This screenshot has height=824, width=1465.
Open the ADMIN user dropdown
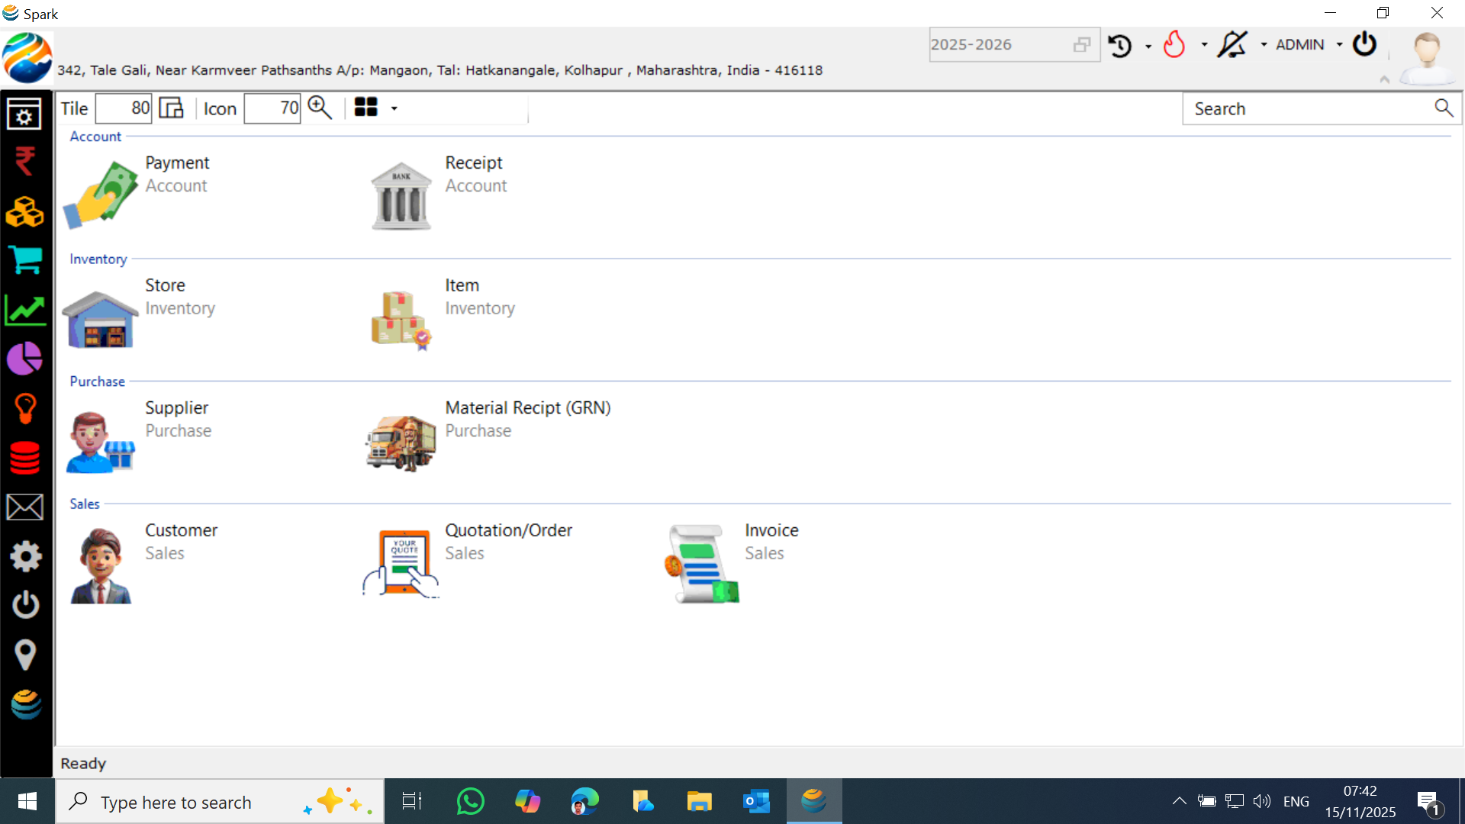tap(1306, 44)
